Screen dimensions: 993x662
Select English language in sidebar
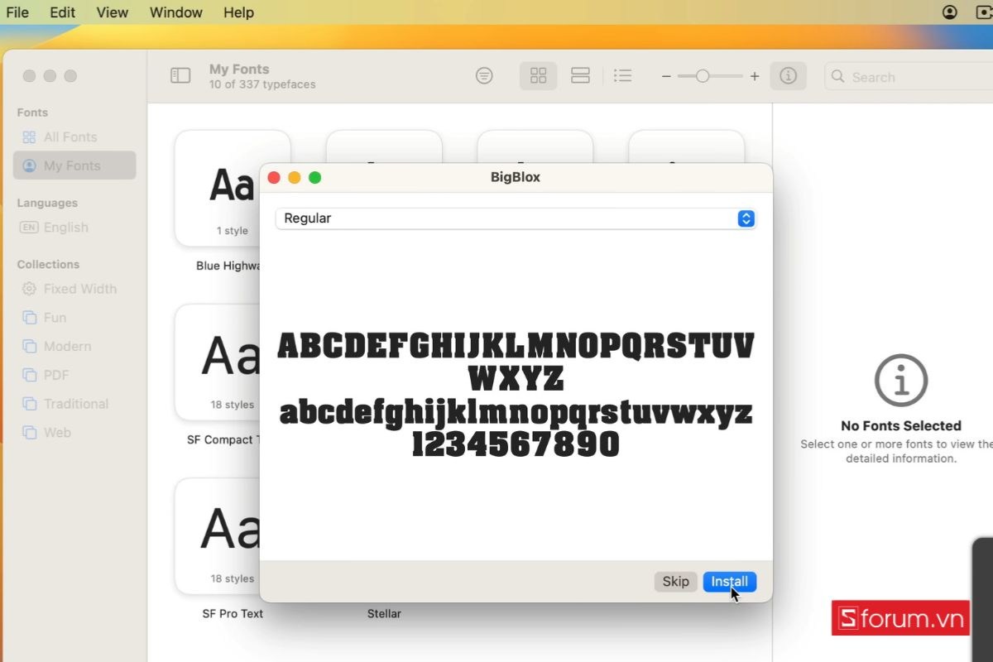[74, 228]
